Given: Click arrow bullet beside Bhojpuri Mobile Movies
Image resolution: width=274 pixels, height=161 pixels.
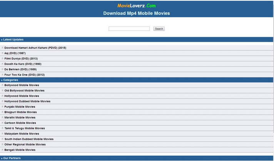Looking at the screenshot, I should click(x=2, y=112).
